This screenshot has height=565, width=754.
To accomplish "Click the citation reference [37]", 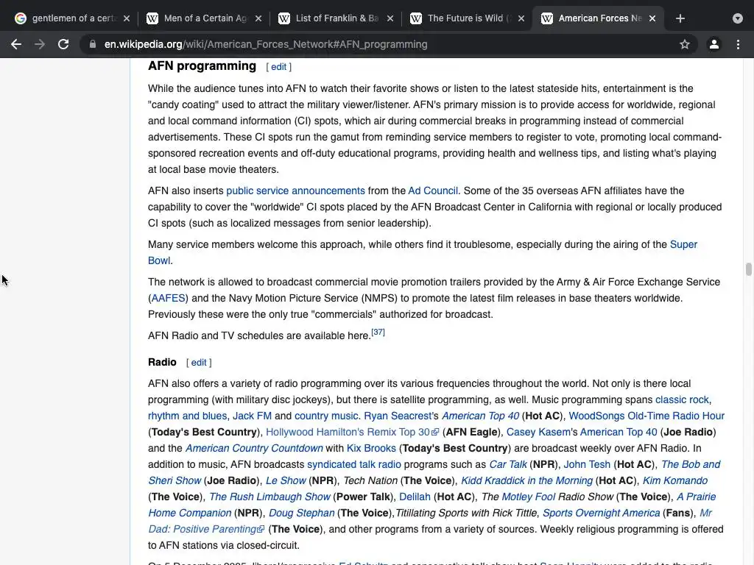I will [x=378, y=332].
